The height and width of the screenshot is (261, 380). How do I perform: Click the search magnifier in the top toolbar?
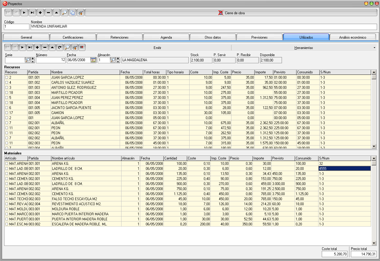[64, 13]
